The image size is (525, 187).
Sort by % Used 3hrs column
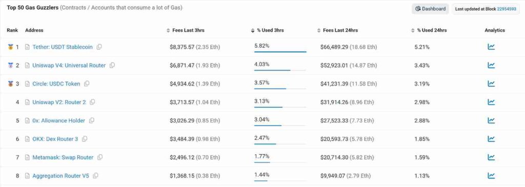tap(267, 30)
